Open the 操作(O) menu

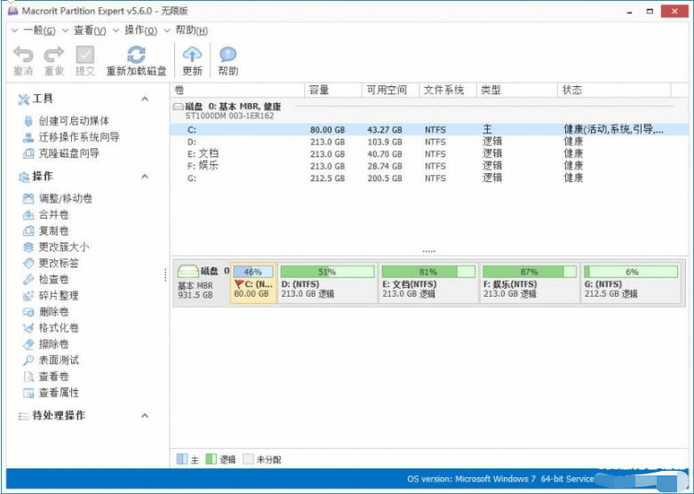click(140, 31)
